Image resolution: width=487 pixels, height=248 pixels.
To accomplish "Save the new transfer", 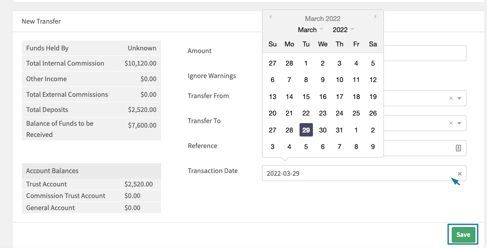I will 463,235.
